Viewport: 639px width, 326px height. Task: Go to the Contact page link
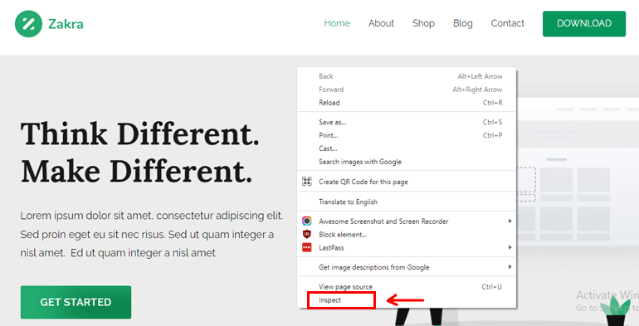(x=507, y=23)
